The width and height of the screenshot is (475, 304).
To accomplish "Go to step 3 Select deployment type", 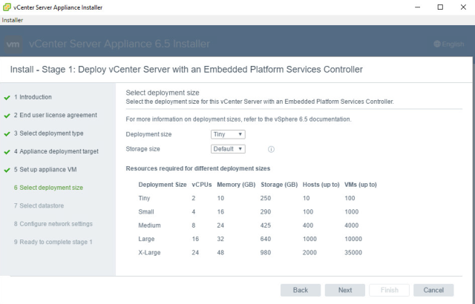I will [x=48, y=133].
